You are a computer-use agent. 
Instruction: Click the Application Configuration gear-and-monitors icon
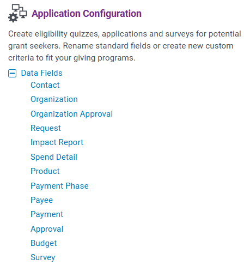tap(17, 14)
